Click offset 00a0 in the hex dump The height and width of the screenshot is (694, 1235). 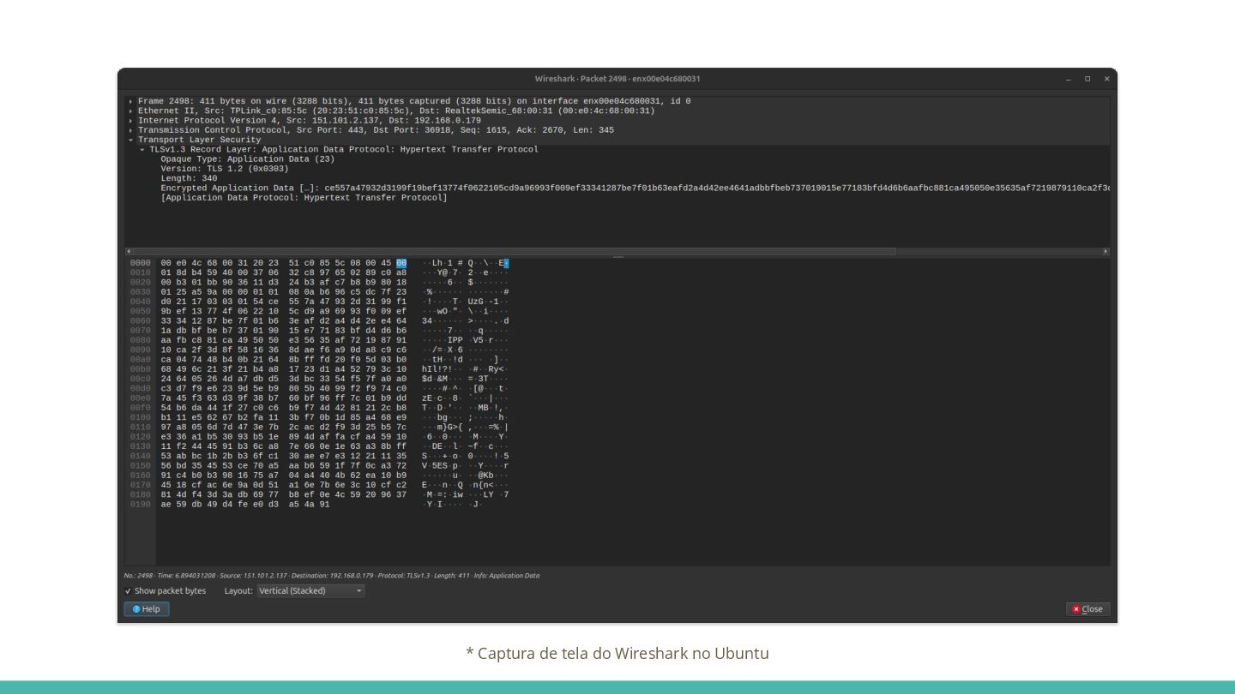tap(140, 360)
